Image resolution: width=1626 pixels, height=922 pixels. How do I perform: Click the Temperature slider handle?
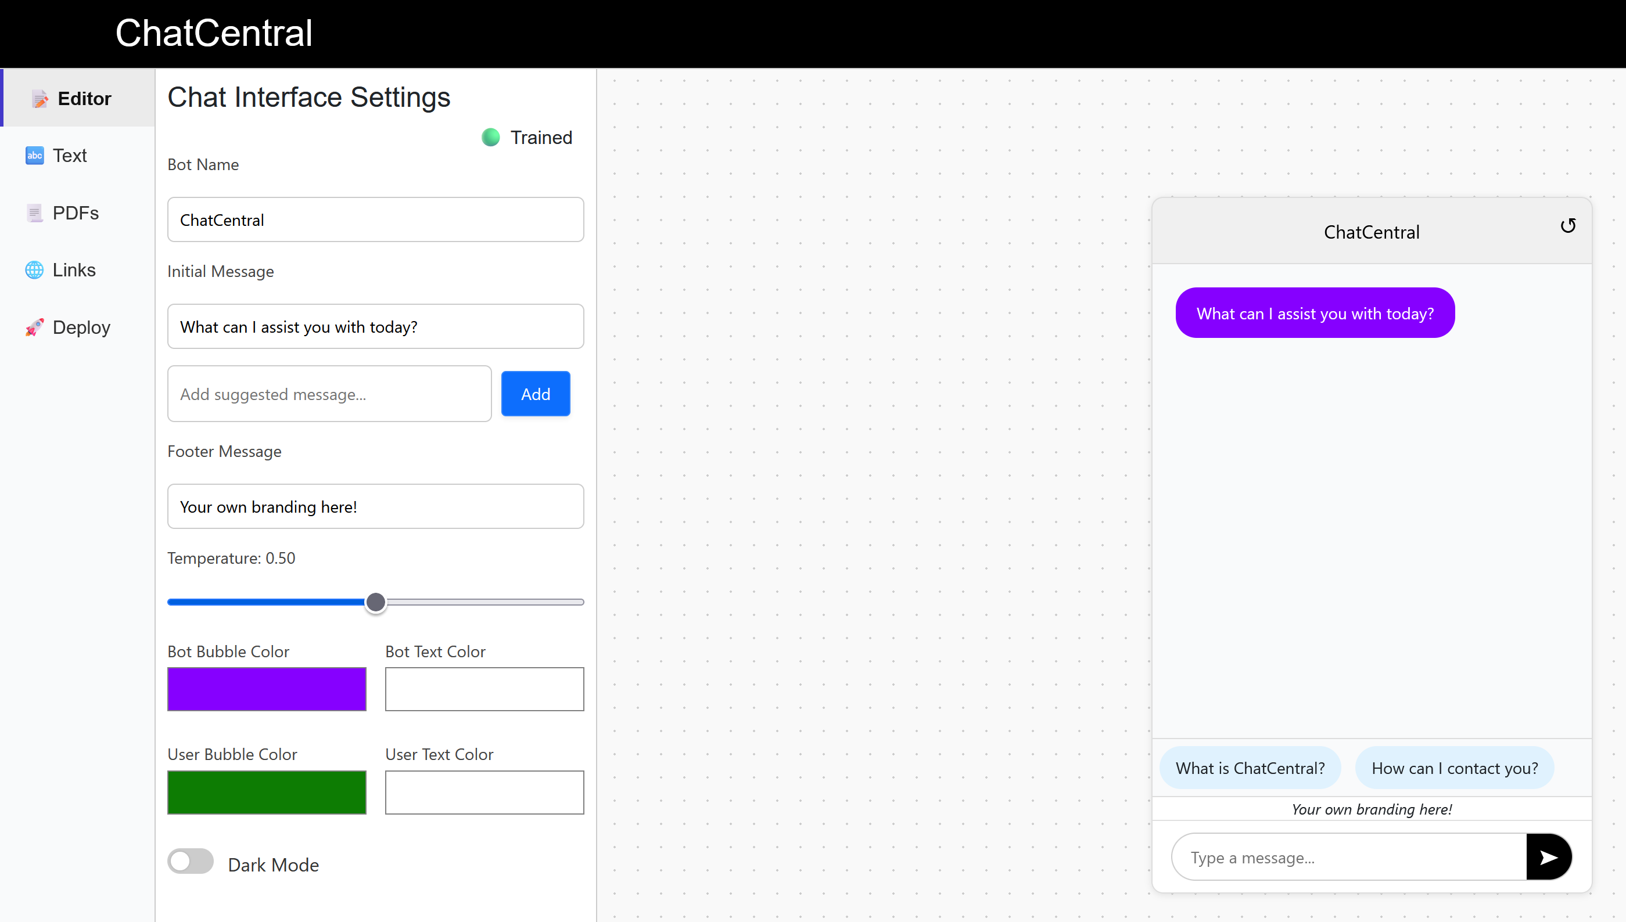(x=376, y=602)
